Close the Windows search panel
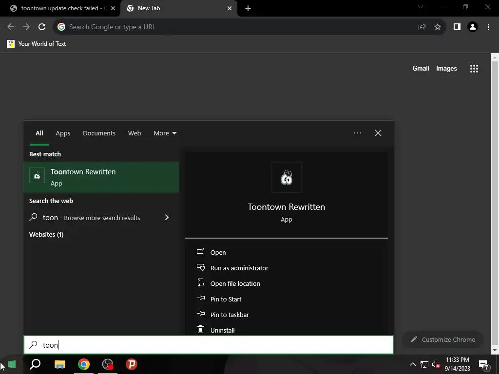Viewport: 499px width, 374px height. pyautogui.click(x=378, y=133)
